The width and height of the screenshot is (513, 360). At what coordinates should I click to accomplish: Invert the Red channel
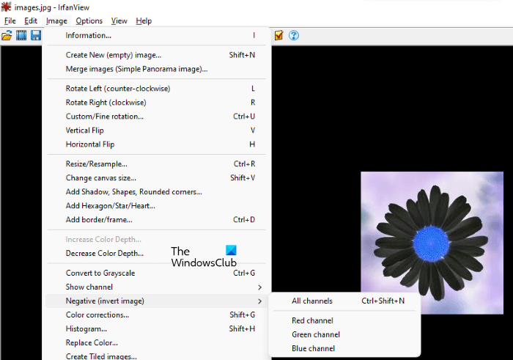(x=344, y=320)
